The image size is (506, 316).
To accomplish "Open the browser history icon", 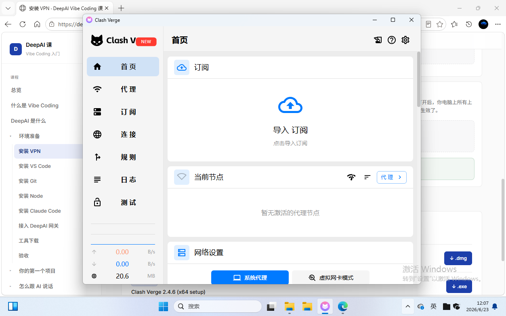I will click(469, 24).
